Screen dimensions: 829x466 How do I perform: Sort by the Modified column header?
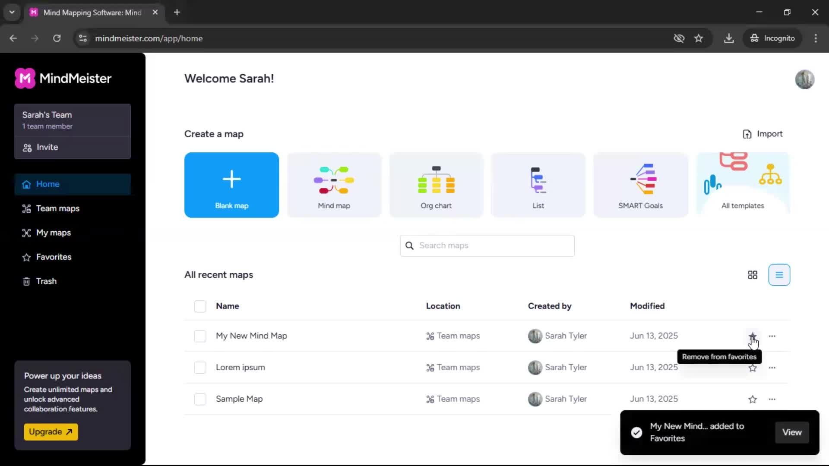(x=647, y=306)
